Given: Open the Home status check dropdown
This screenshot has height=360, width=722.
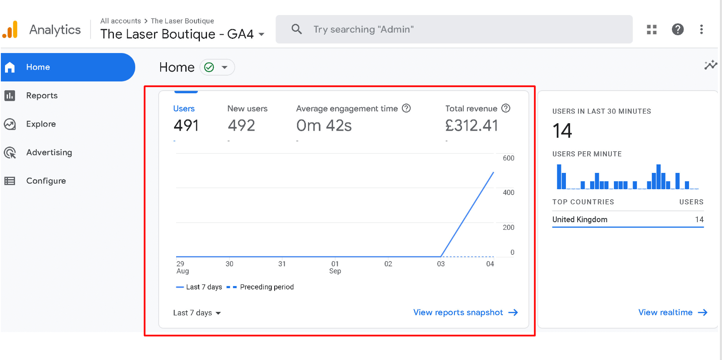Looking at the screenshot, I should [217, 67].
